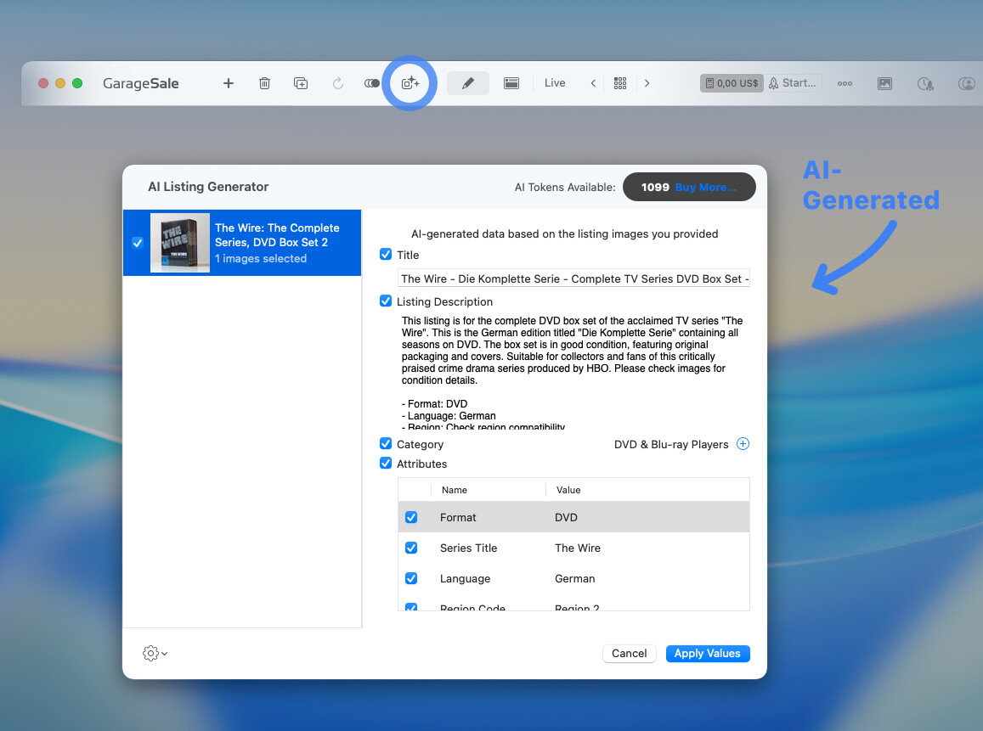The height and width of the screenshot is (731, 983).
Task: Uncheck the Title checkbox
Action: [x=386, y=255]
